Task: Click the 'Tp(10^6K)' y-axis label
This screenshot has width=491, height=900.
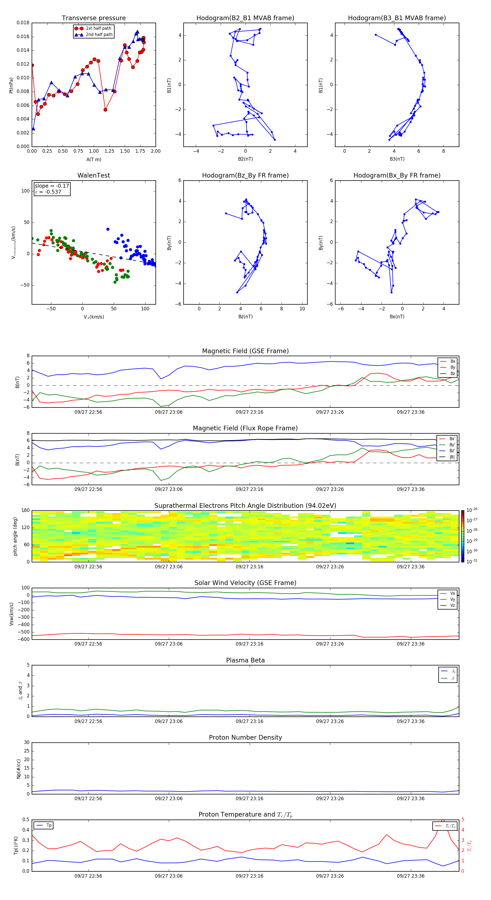Action: point(16,845)
